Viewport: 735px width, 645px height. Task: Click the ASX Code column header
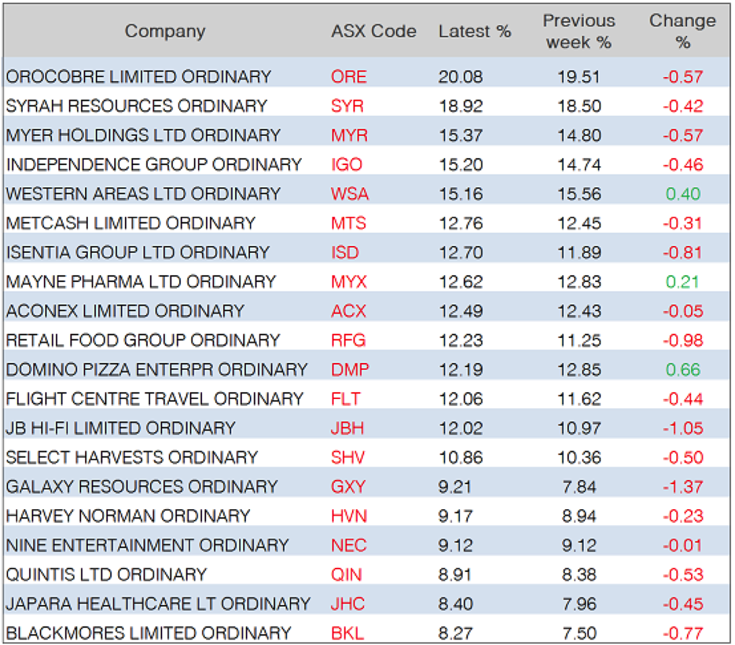click(x=374, y=31)
